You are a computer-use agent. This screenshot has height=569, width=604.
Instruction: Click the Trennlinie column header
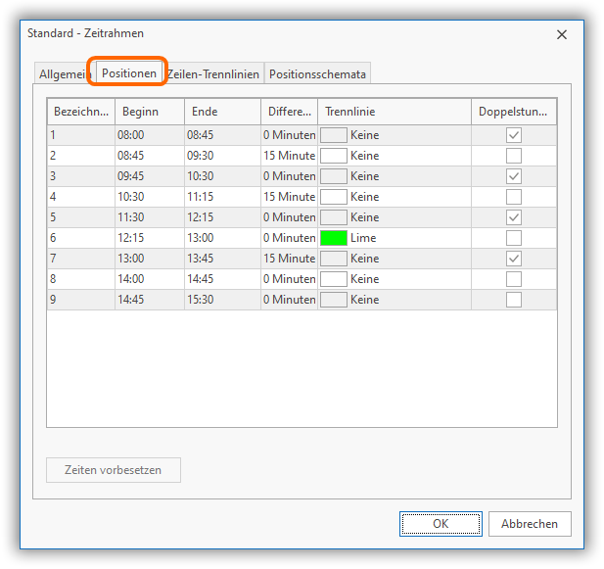395,112
